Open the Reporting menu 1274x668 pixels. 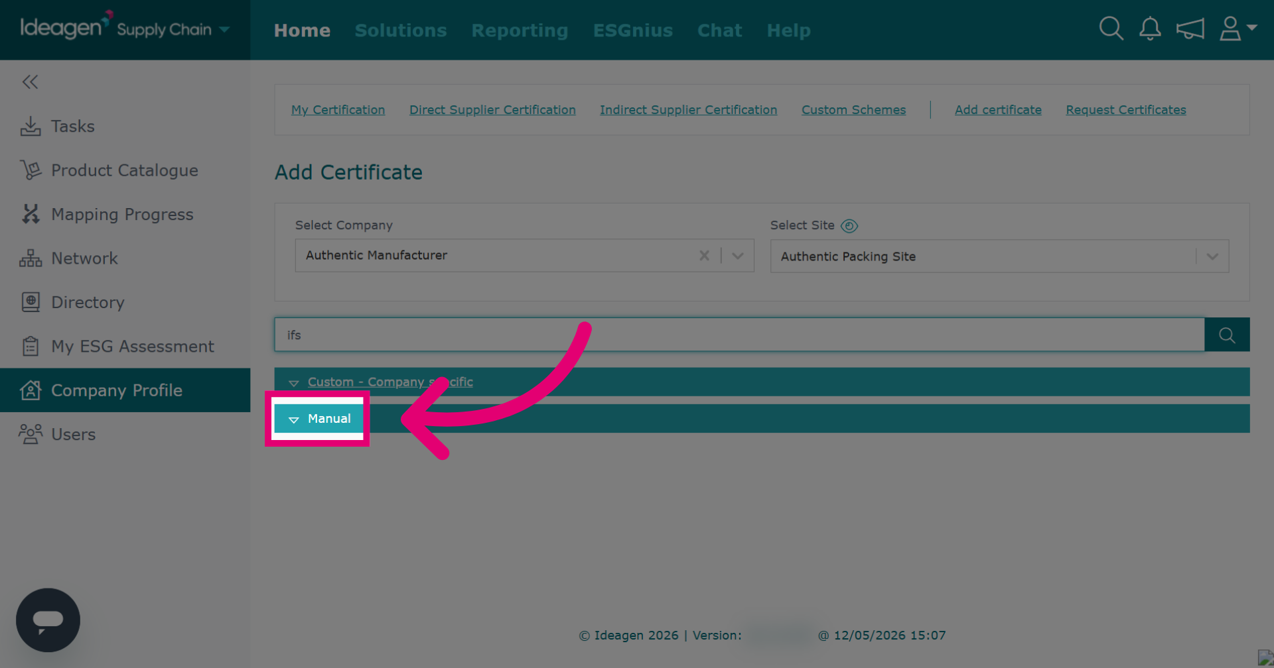pos(520,30)
